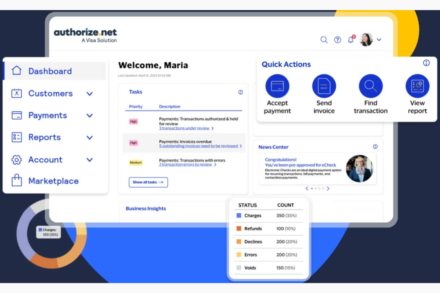The height and width of the screenshot is (293, 440).
Task: Go to previous news item arrow
Action: (307, 189)
